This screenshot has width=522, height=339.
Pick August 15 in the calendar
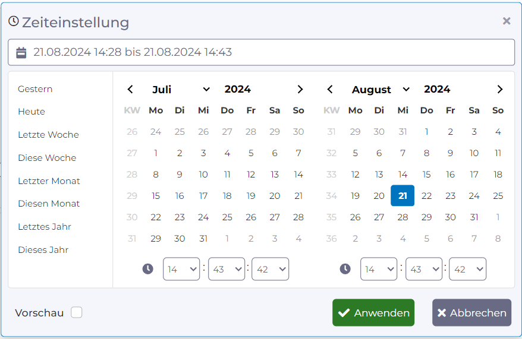[x=426, y=175]
